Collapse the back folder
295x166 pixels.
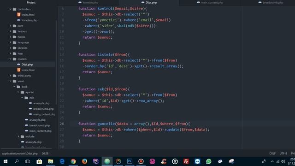[x=14, y=87]
